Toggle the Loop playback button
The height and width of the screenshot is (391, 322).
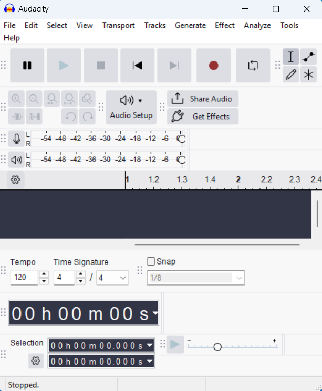pos(253,65)
